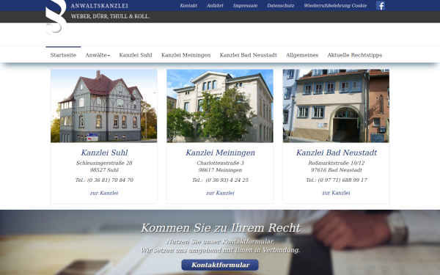Click the Kanzlei Meiningen building photo

[220, 106]
